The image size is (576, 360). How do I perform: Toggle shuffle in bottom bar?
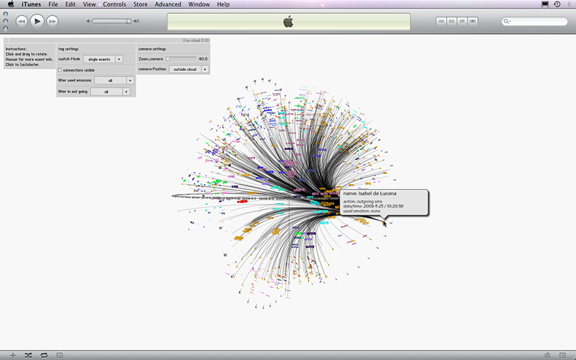(x=28, y=355)
